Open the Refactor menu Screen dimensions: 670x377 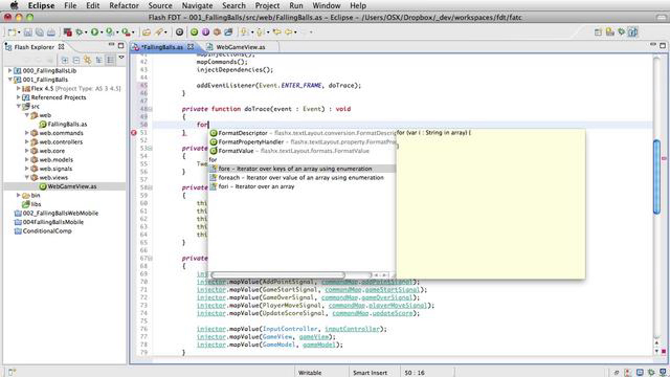(124, 6)
